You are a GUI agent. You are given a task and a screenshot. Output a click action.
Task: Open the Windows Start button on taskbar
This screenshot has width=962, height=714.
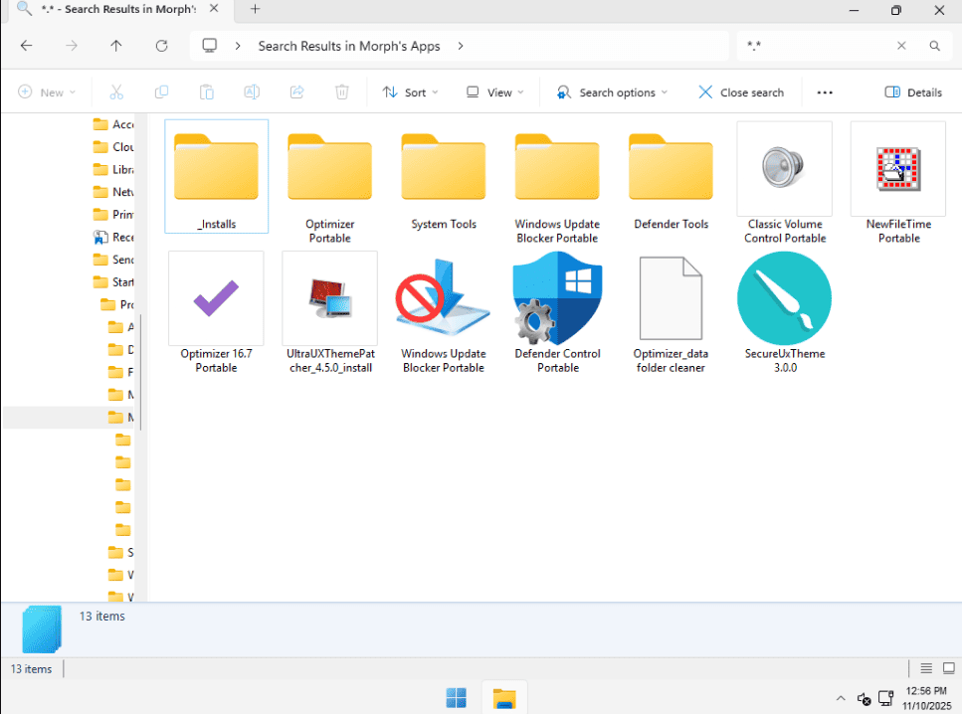457,698
